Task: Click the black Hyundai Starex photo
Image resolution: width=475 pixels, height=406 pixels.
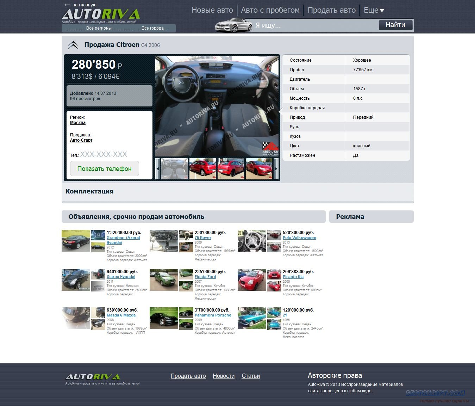Action: 76,280
